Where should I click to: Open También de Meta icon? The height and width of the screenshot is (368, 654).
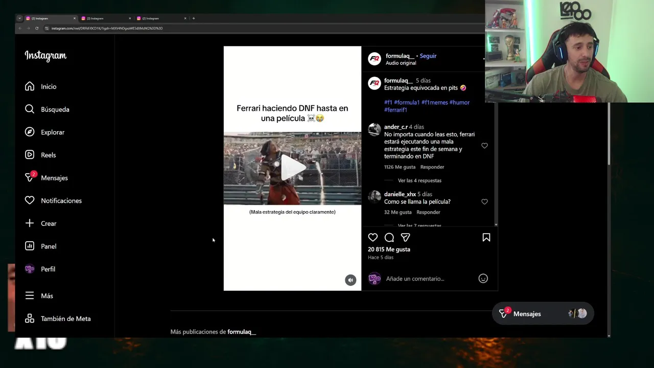click(30, 318)
